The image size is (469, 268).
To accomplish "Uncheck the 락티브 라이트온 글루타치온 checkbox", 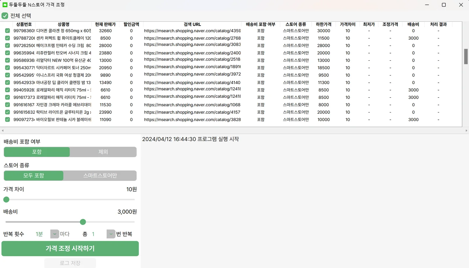I will [8, 112].
